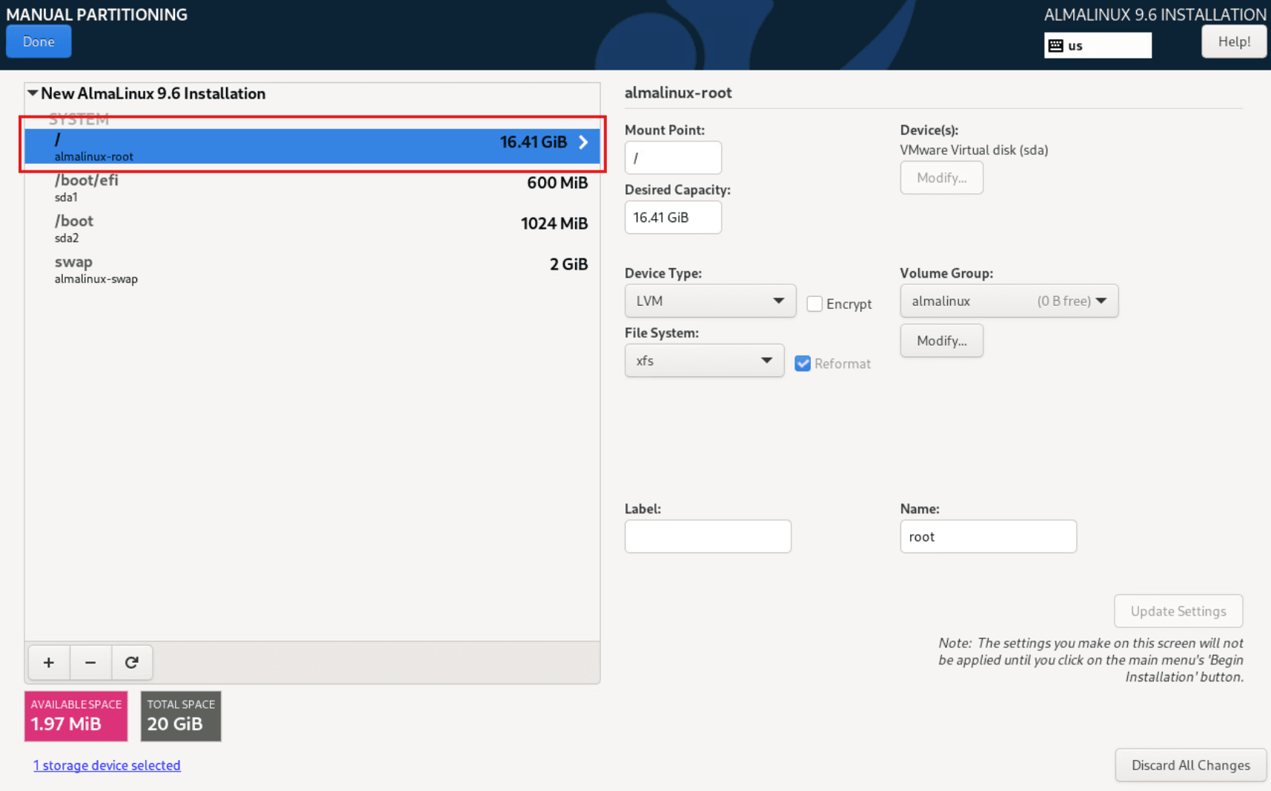This screenshot has width=1271, height=791.
Task: Open the Device Type LVM dropdown
Action: [x=710, y=301]
